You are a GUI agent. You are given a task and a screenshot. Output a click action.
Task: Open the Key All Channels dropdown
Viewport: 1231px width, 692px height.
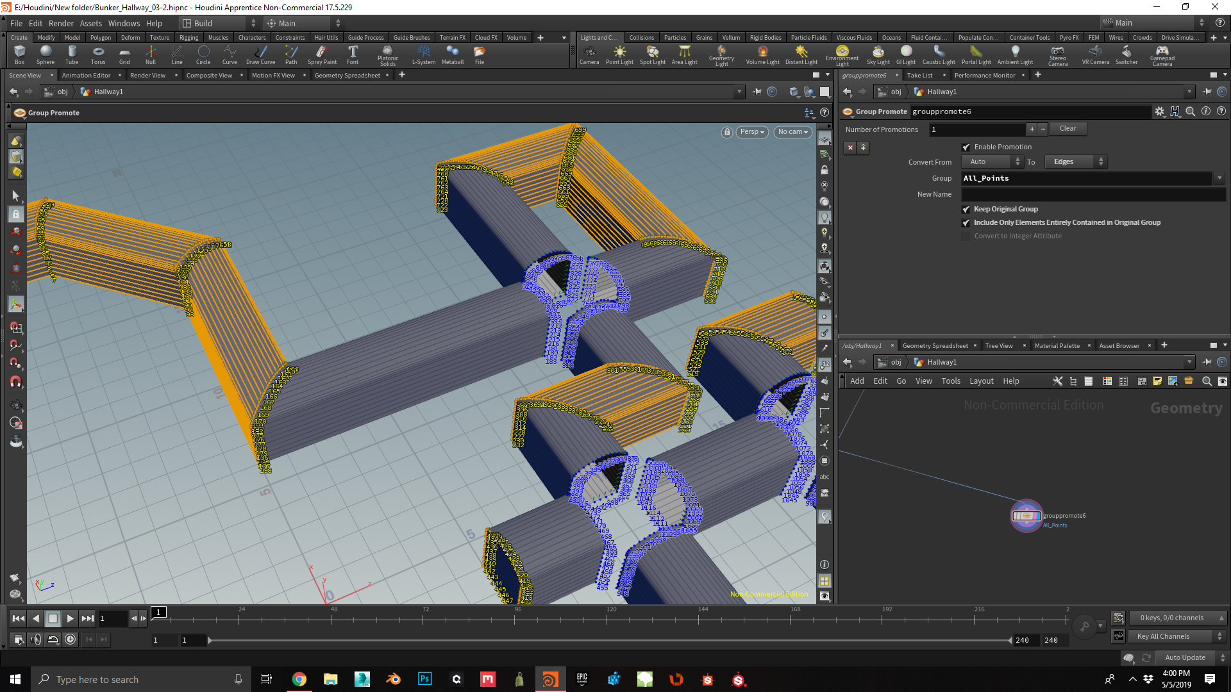tap(1178, 636)
